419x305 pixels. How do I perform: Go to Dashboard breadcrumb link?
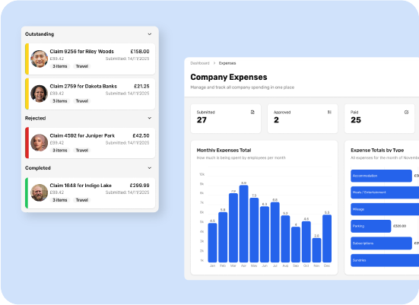pos(200,63)
